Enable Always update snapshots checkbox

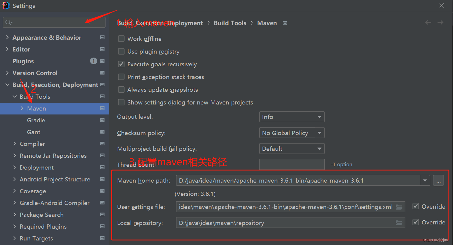point(121,90)
